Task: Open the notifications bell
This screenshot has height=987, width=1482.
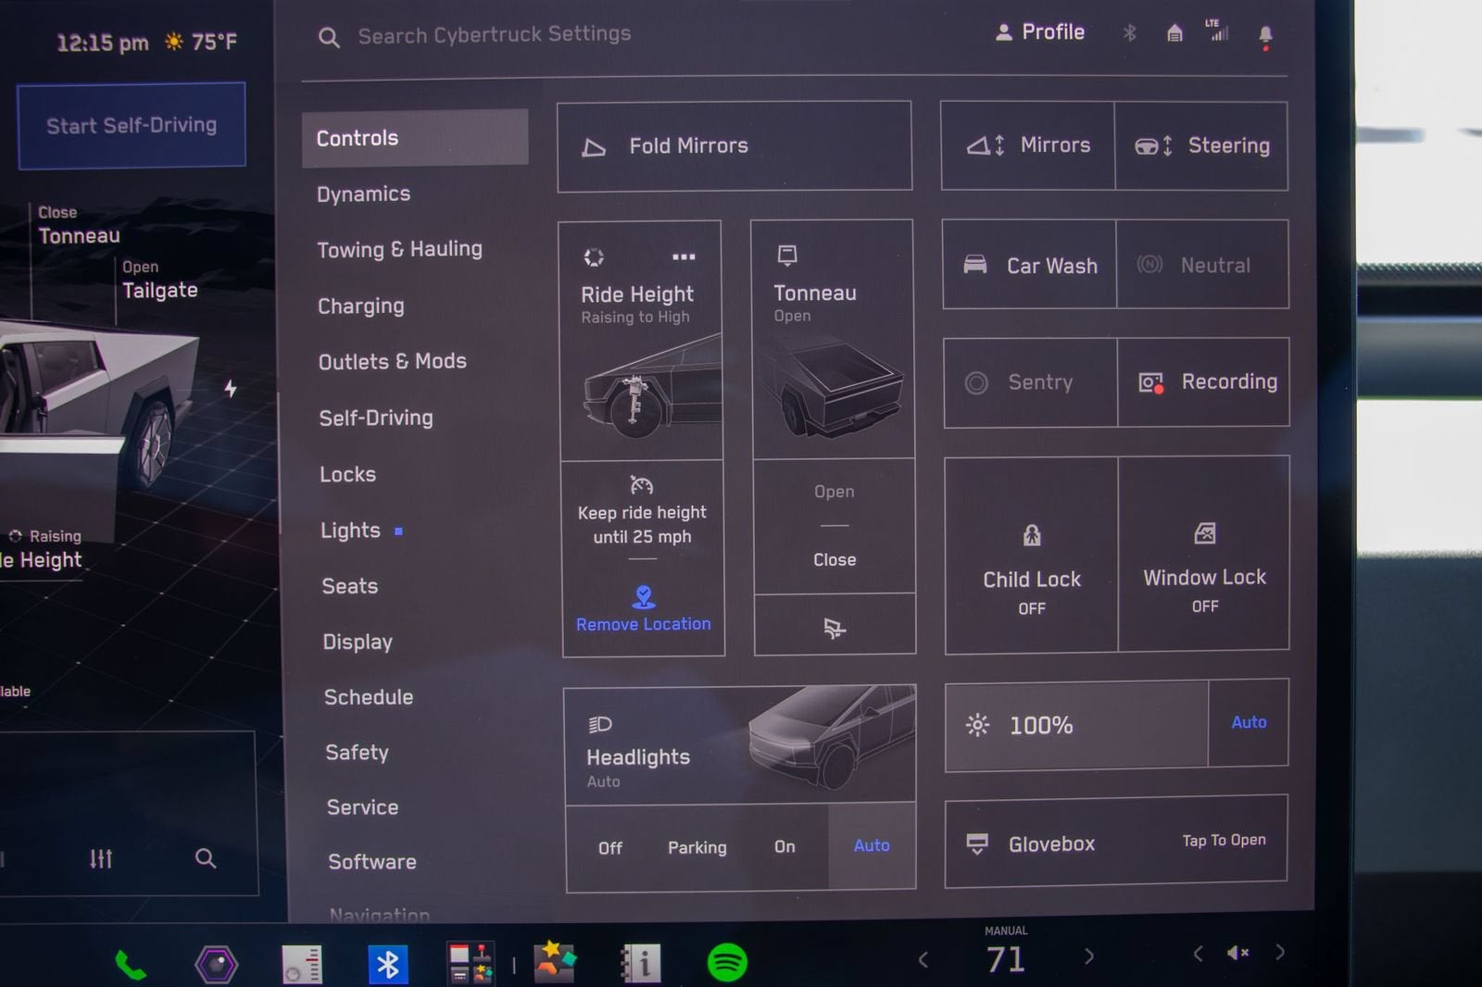Action: [1265, 35]
